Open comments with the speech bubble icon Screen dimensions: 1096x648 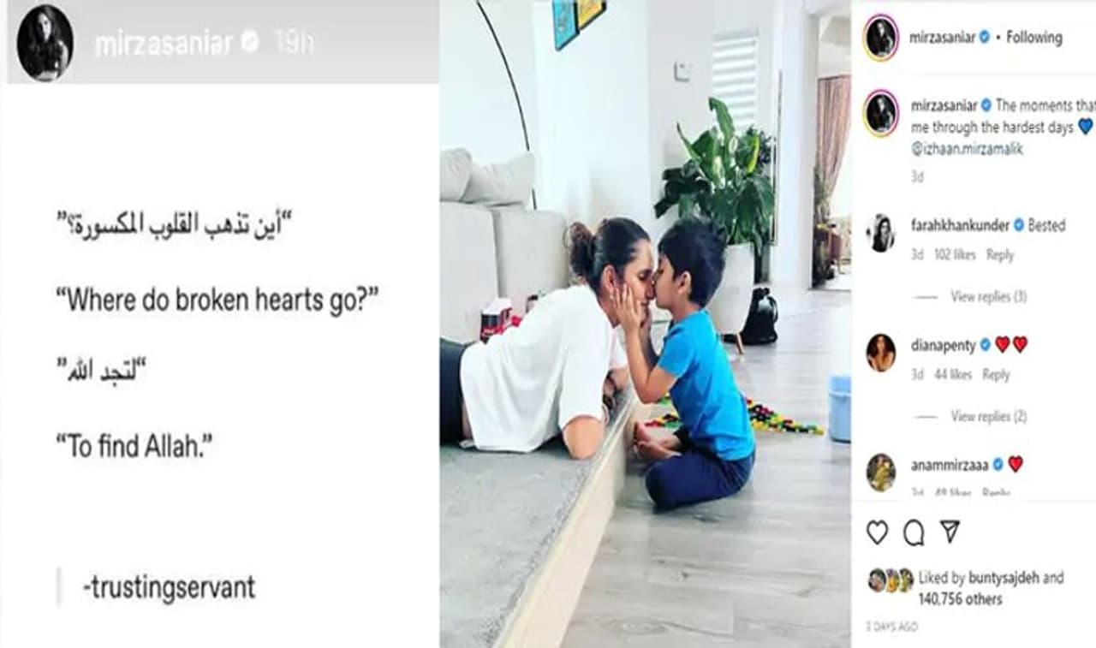click(914, 532)
